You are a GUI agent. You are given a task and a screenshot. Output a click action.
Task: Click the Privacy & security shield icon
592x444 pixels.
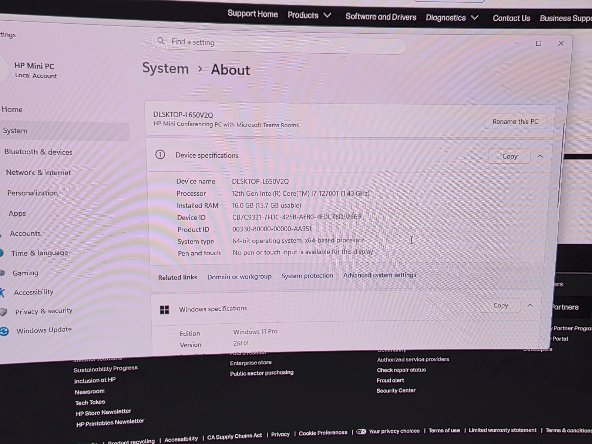coord(3,312)
